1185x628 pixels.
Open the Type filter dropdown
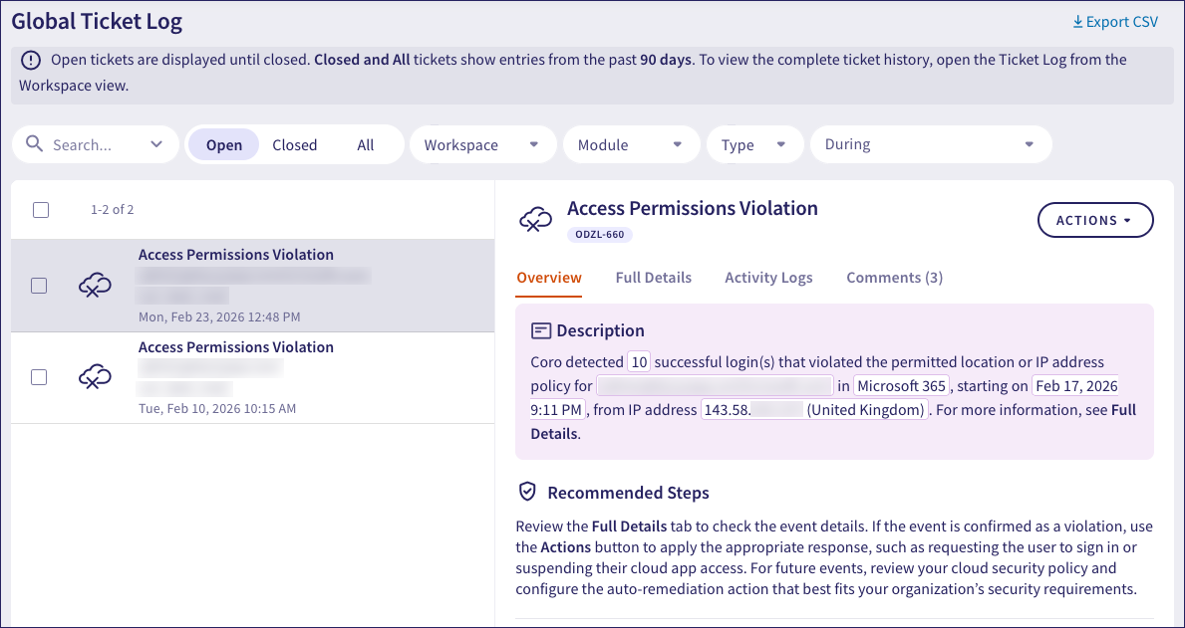755,144
